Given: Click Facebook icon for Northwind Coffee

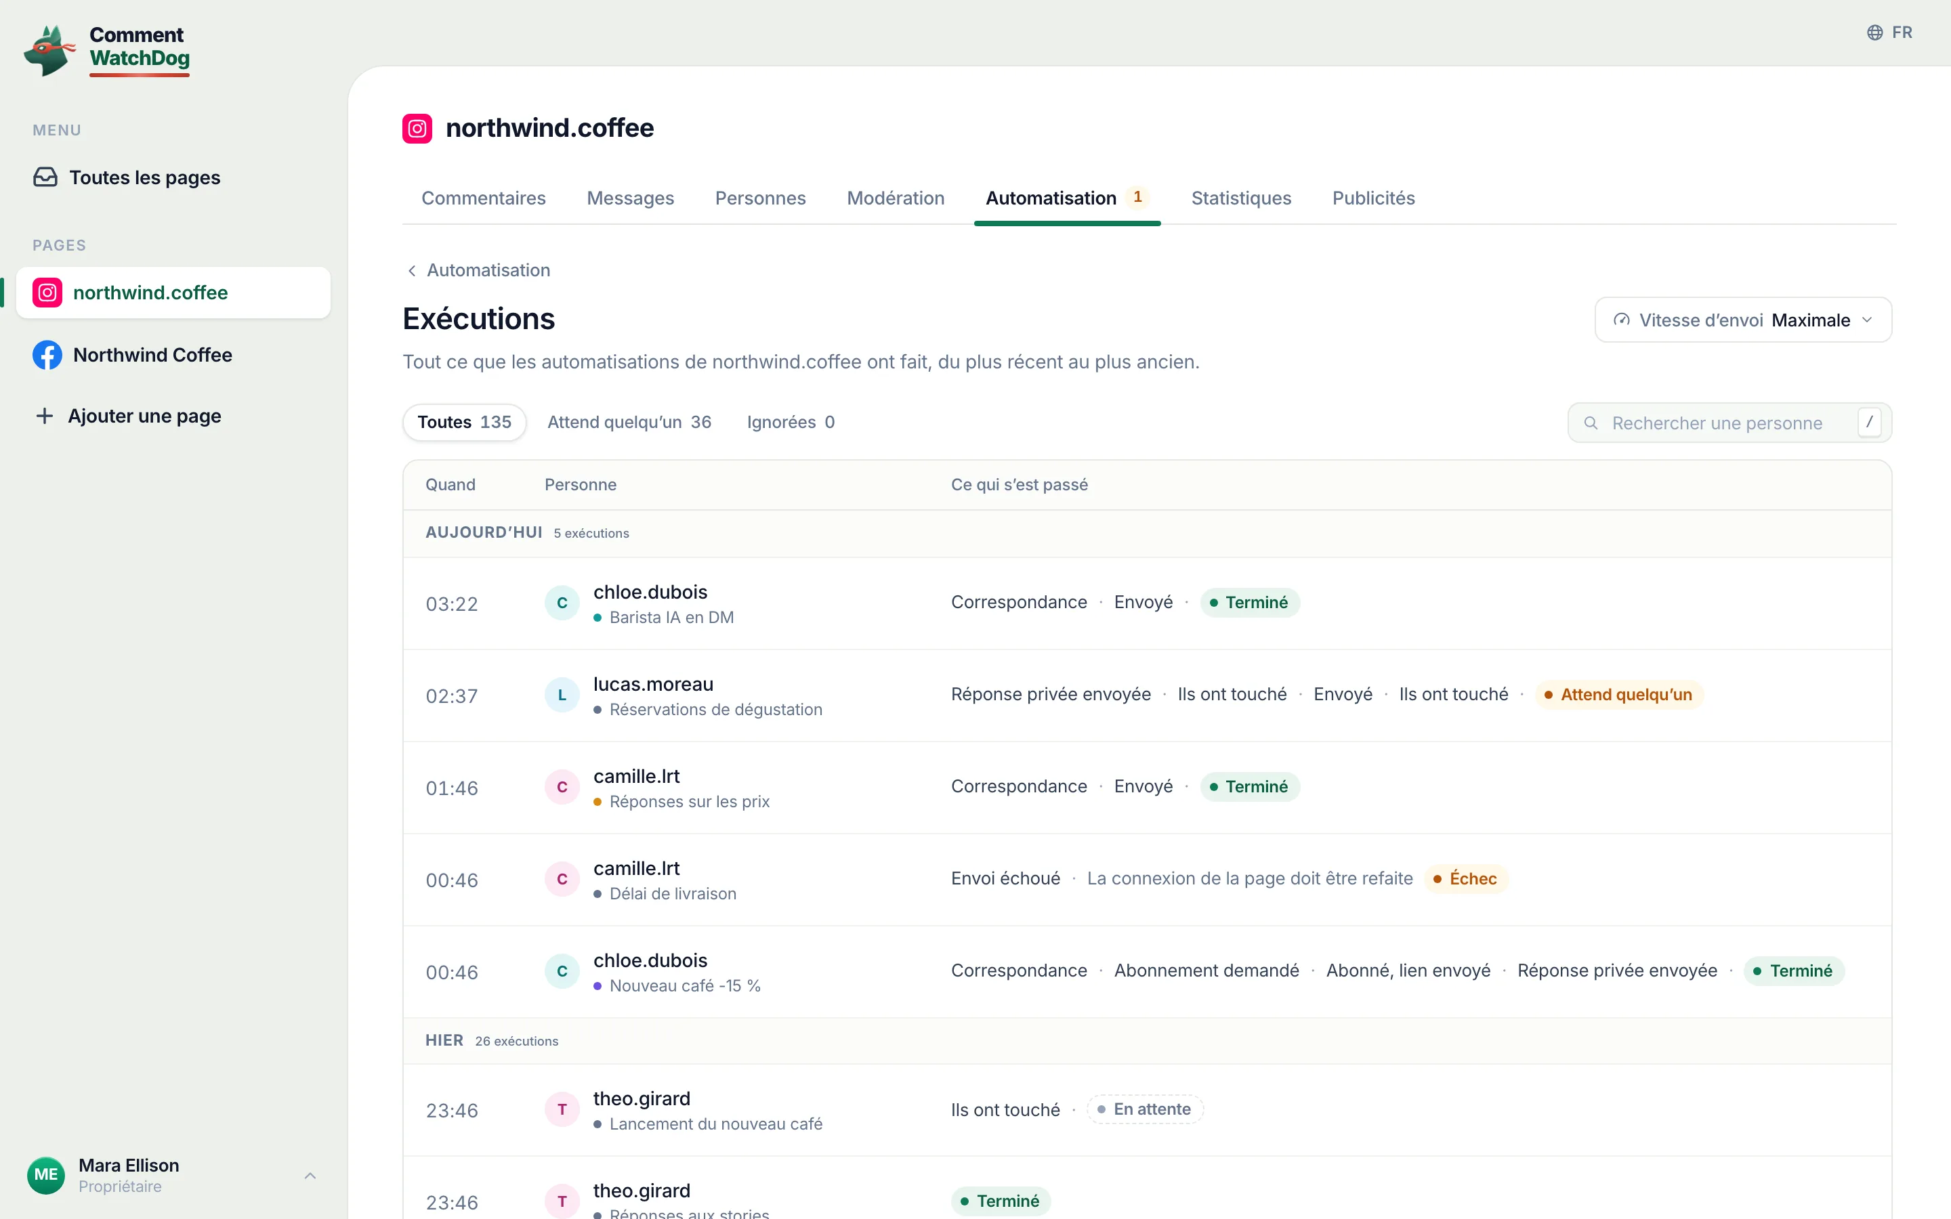Looking at the screenshot, I should [47, 355].
